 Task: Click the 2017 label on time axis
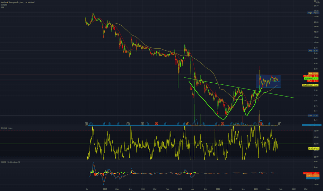coord(105,189)
